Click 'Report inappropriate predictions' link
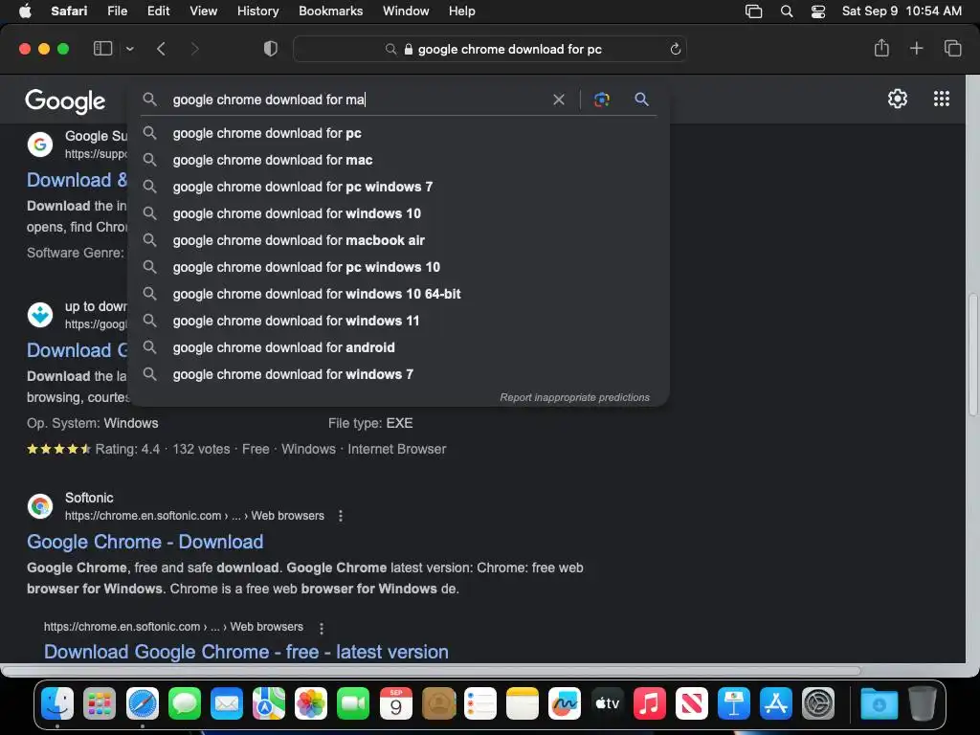 click(x=574, y=397)
